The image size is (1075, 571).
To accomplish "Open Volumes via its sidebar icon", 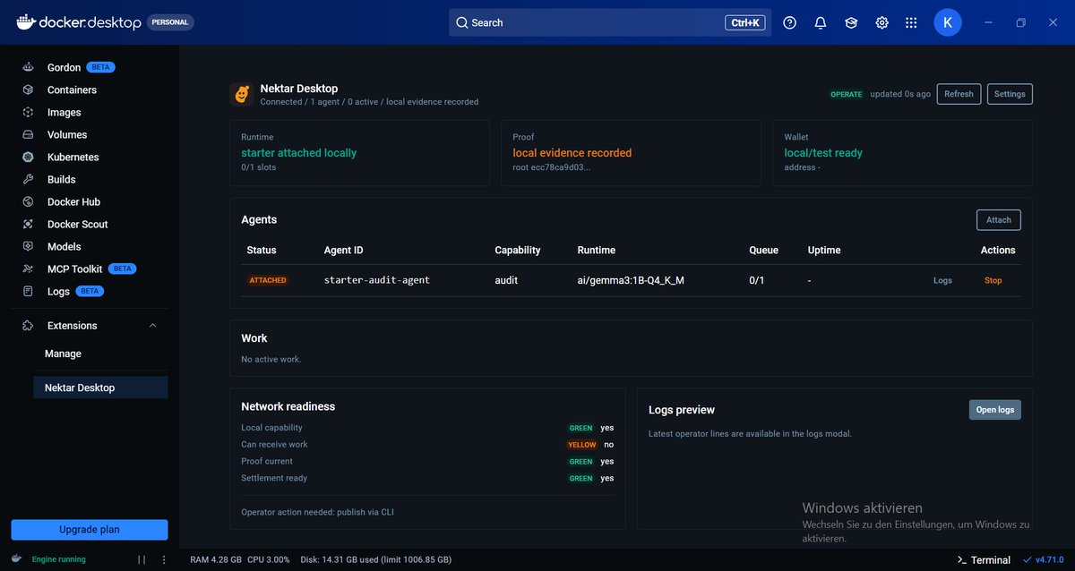I will tap(29, 134).
